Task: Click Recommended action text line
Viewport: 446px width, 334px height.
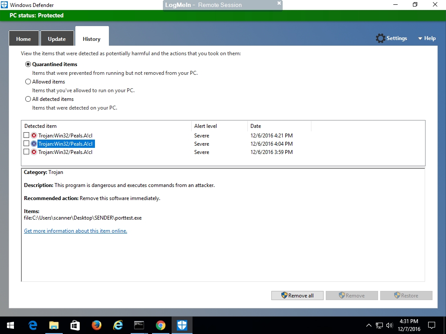Action: (92, 198)
